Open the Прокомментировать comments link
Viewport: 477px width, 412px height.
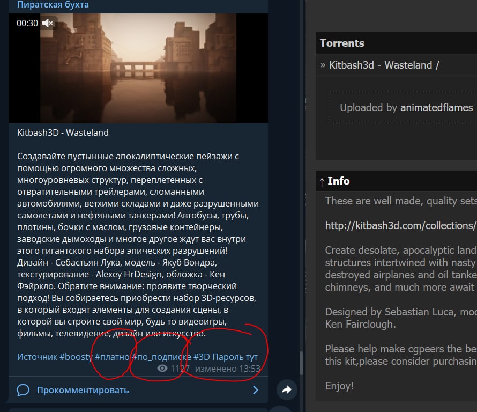83,390
